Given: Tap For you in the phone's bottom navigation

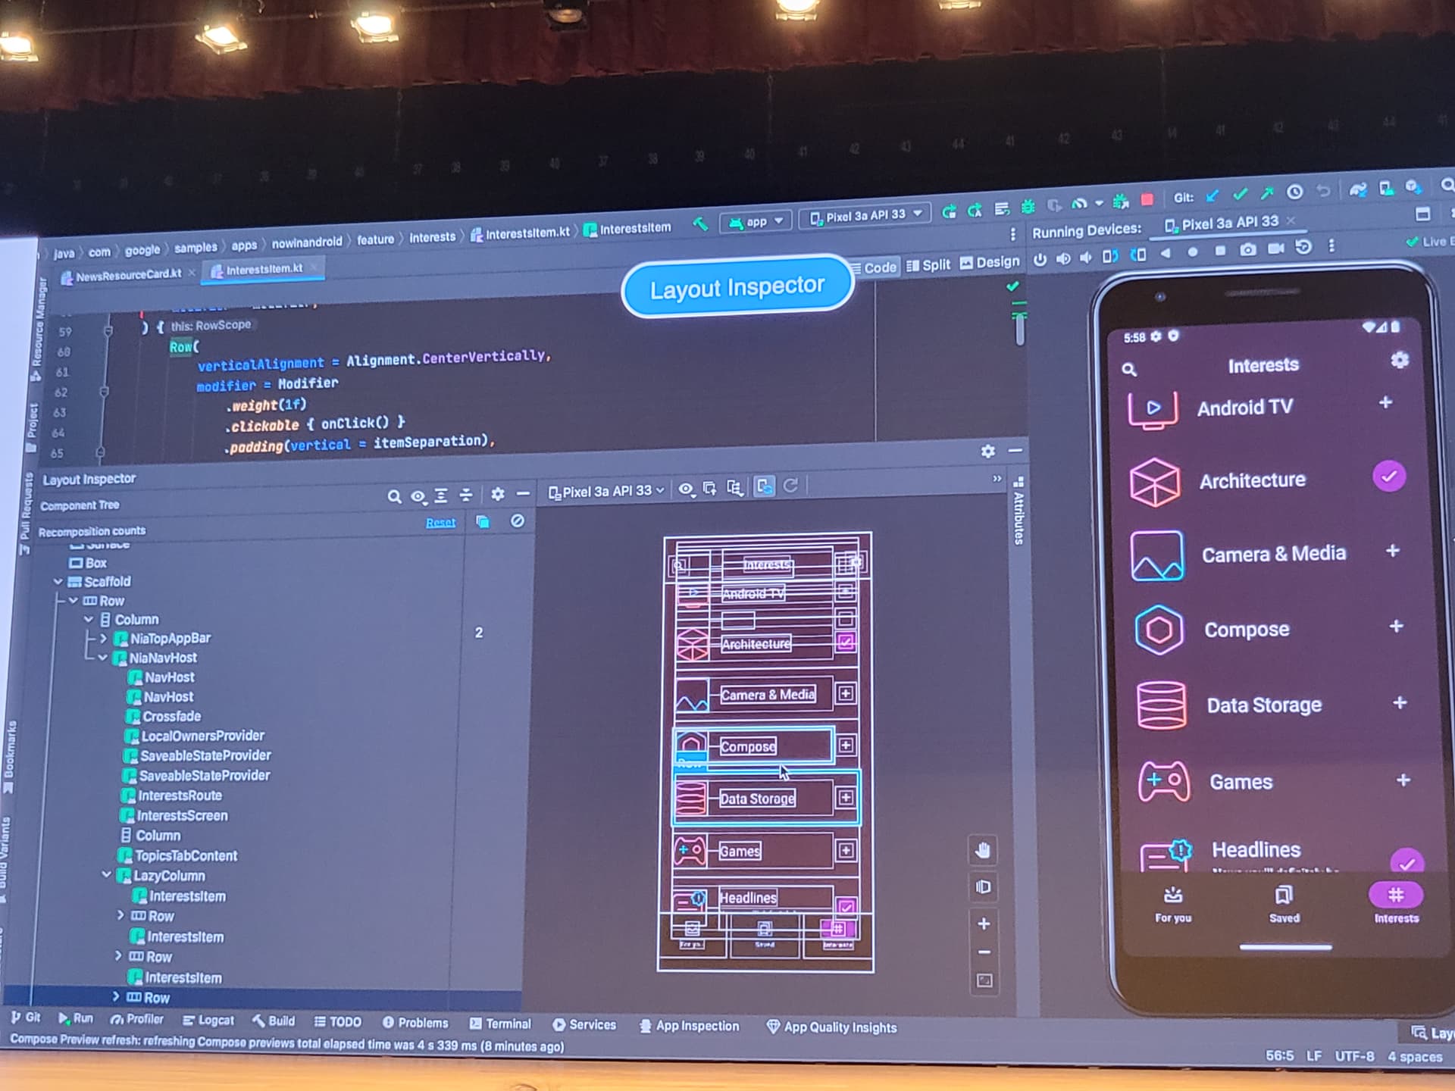Looking at the screenshot, I should pos(1173,905).
